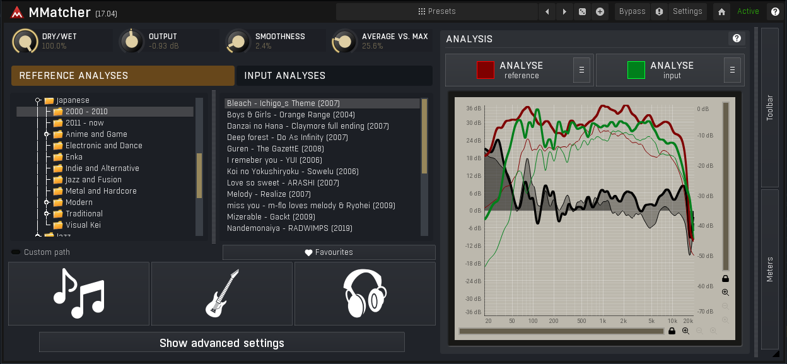The image size is (787, 364).
Task: Expand the Traditional folder node
Action: point(47,214)
